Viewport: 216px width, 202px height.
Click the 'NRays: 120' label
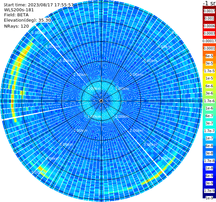click(x=16, y=26)
